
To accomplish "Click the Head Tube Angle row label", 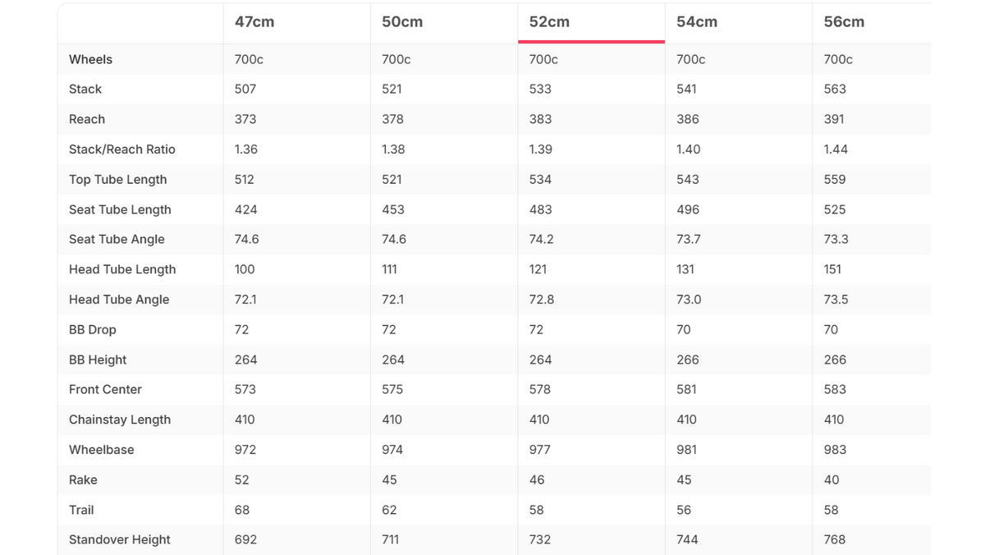I will coord(119,300).
